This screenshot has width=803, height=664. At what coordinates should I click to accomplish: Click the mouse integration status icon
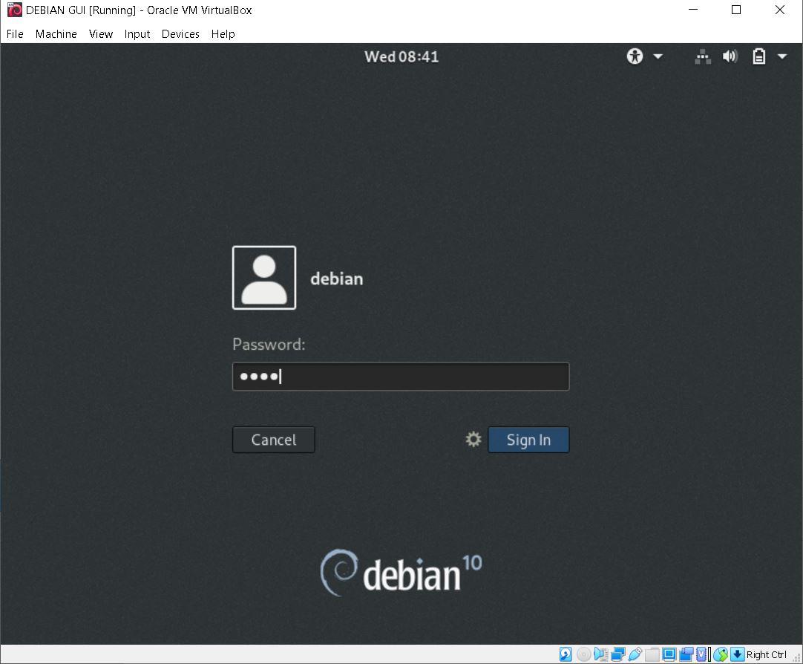[x=721, y=654]
